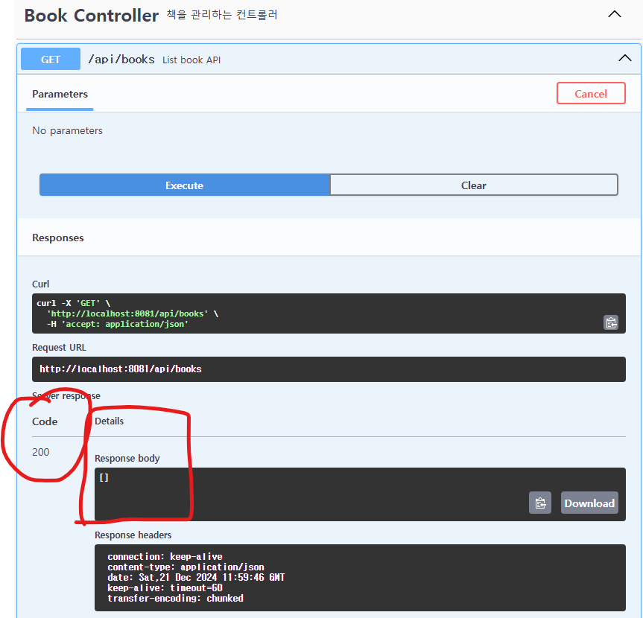Screen dimensions: 643x618
Task: Click the GET method badge
Action: click(51, 59)
